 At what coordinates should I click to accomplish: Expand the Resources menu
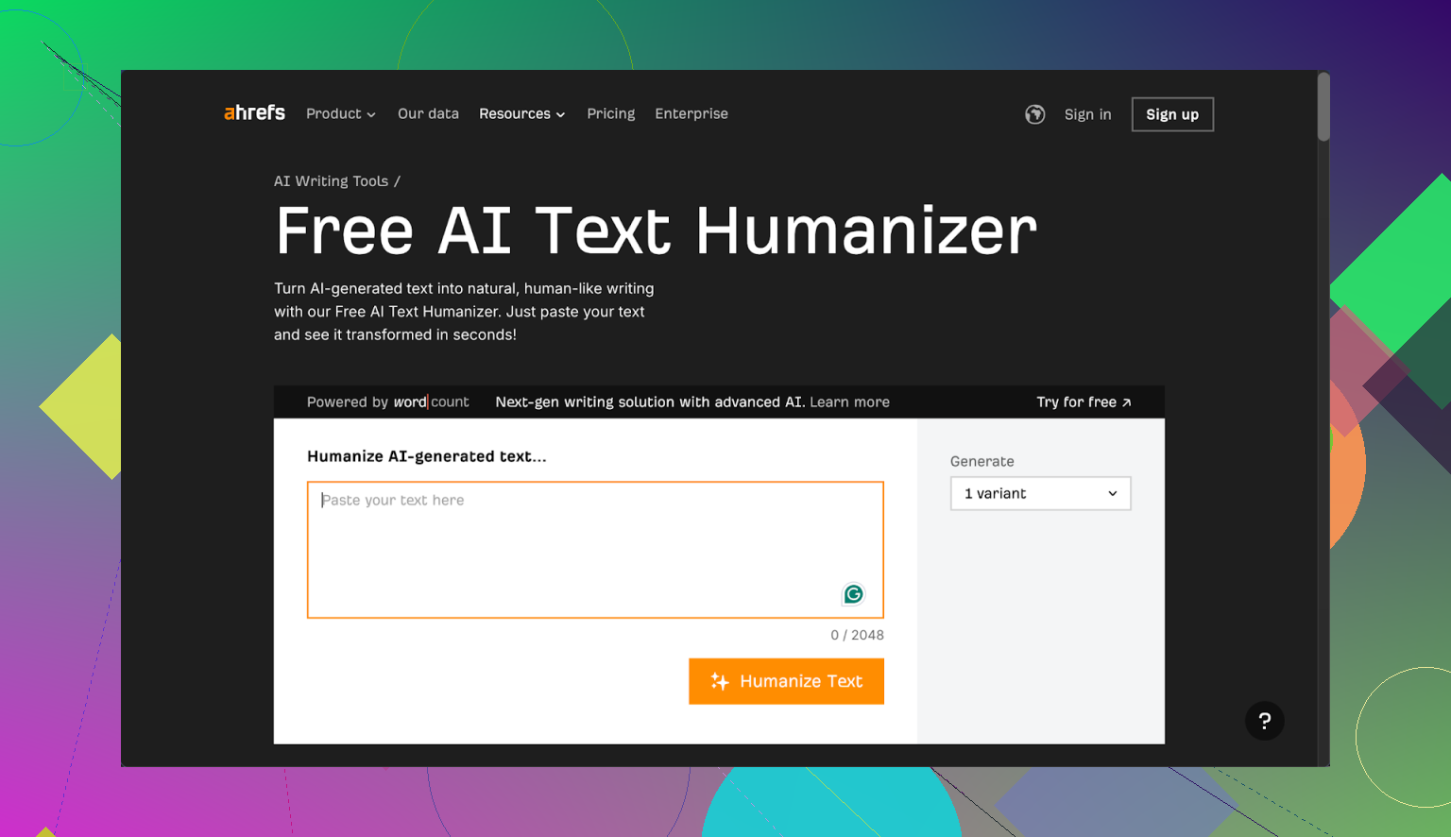521,113
